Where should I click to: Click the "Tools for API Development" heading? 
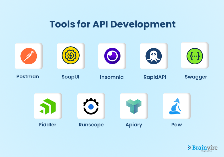click(x=113, y=24)
